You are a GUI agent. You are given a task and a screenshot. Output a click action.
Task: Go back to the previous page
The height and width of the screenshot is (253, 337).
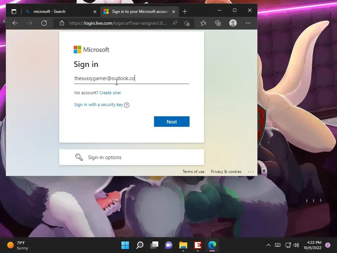[15, 23]
